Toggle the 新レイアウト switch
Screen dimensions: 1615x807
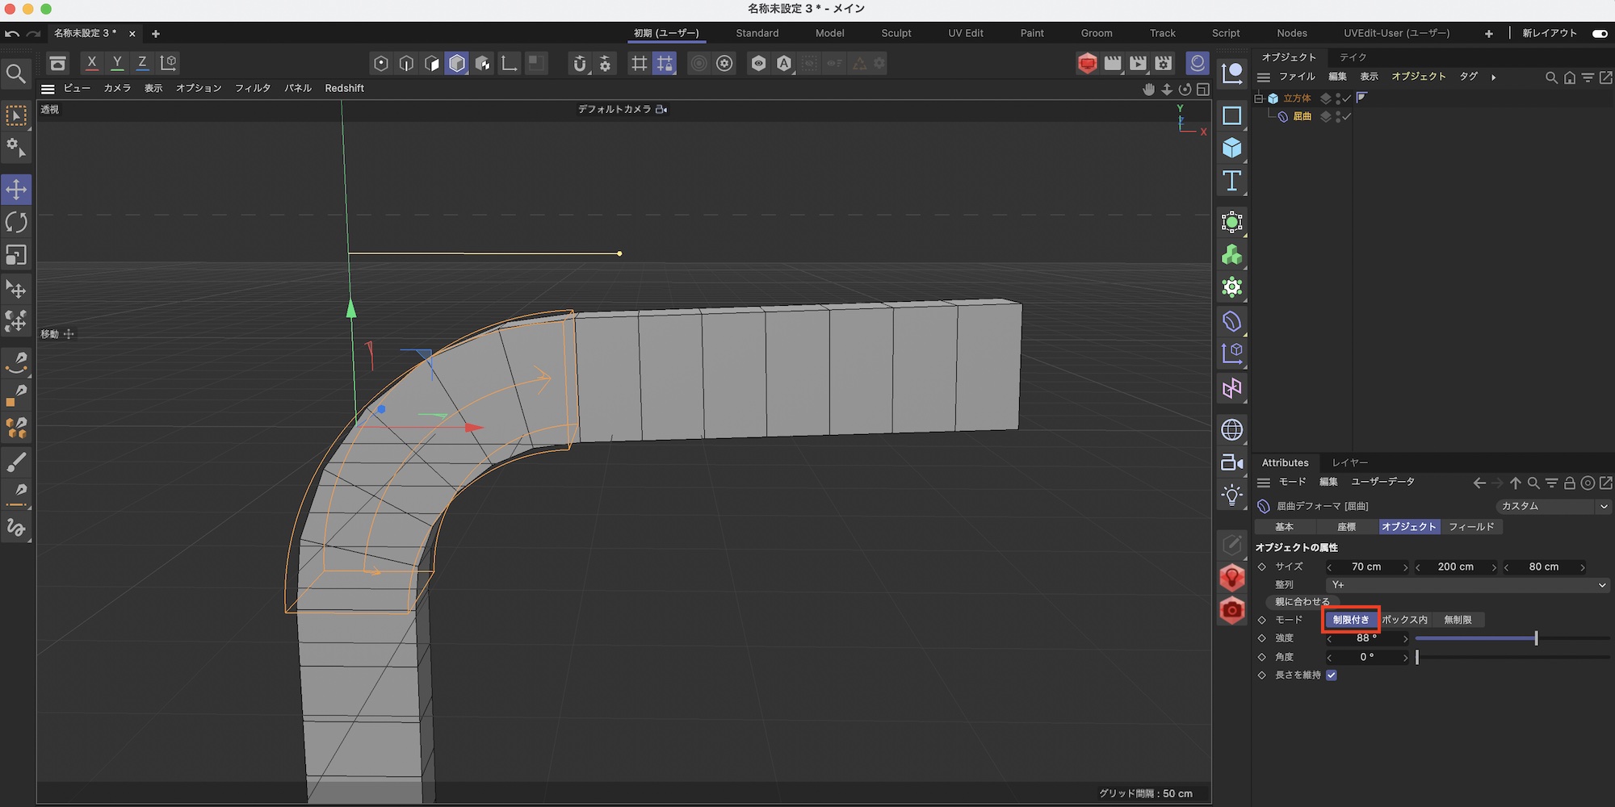pyautogui.click(x=1599, y=33)
